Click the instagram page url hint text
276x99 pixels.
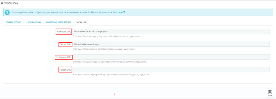pos(110,62)
